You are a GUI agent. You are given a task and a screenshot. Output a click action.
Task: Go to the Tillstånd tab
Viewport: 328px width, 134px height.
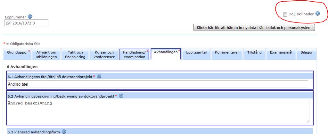click(x=254, y=54)
